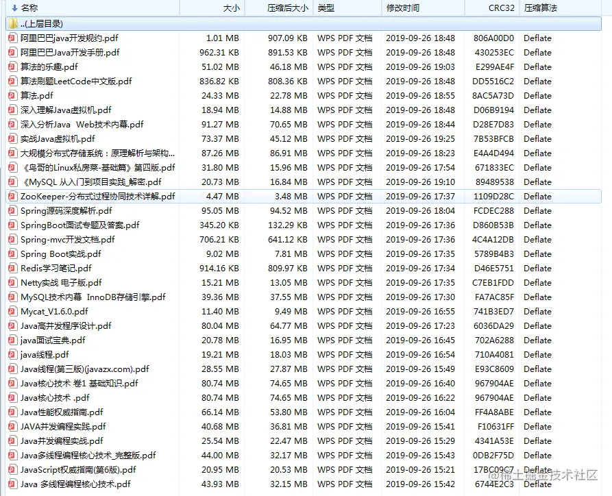Screen dimensions: 612x496
Task: Click PDF icon of SpringBoot面试专题及答案.pdf
Action: [x=13, y=225]
